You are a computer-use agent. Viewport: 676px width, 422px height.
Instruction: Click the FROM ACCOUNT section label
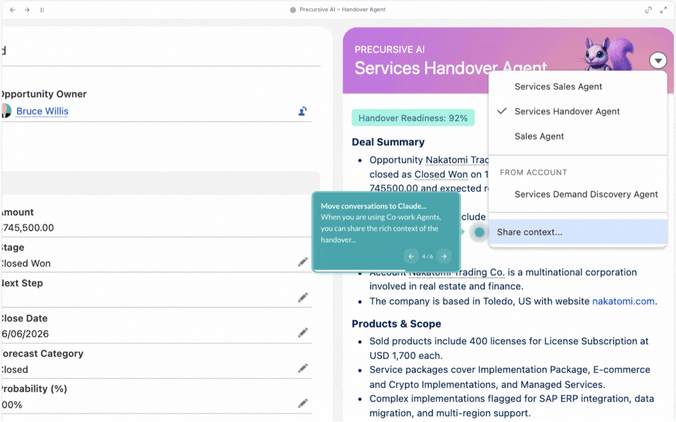533,172
